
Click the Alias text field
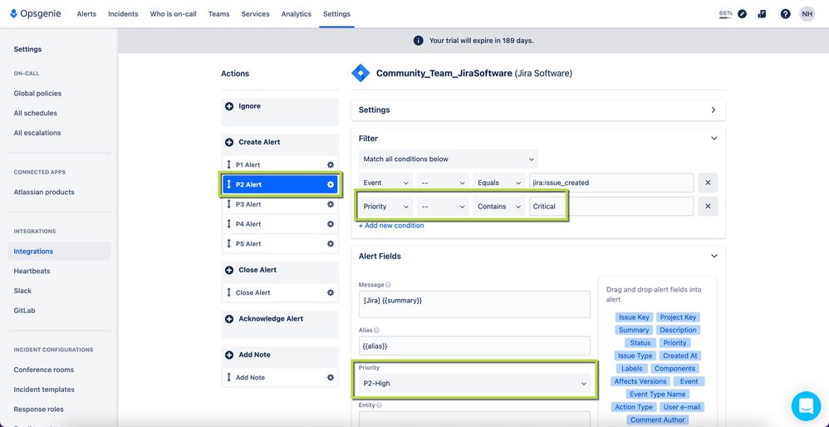tap(474, 346)
